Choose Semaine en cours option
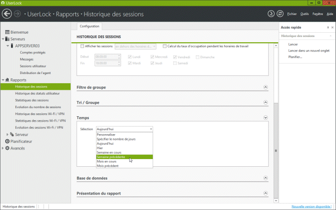 tap(124, 152)
